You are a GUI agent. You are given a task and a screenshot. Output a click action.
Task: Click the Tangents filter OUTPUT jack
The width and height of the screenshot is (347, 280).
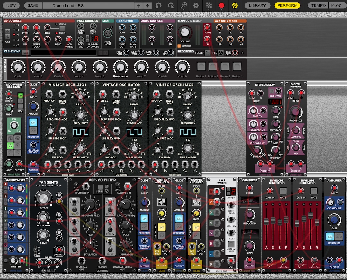click(x=59, y=250)
